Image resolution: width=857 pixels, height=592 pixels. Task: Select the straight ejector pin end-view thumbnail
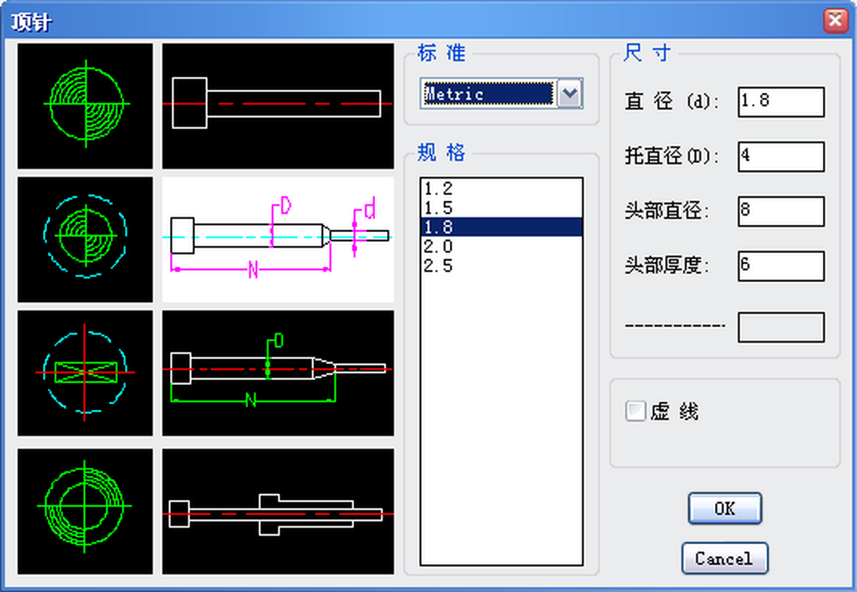click(85, 106)
